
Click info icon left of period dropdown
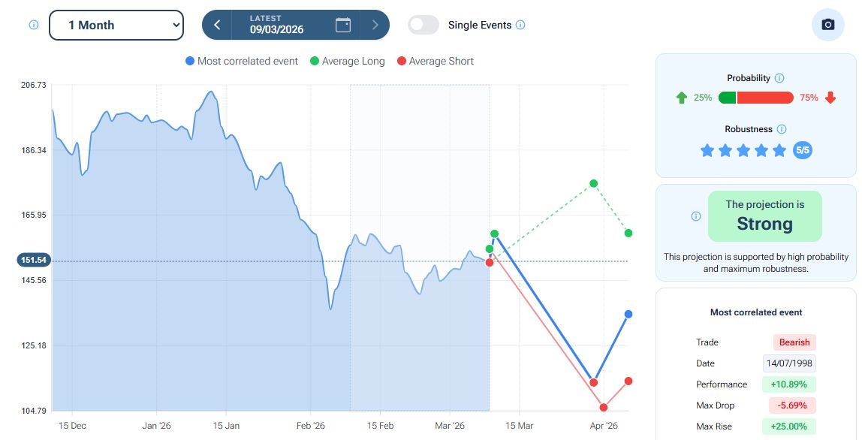coord(33,25)
